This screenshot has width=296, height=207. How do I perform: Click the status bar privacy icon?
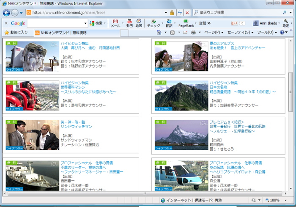click(x=254, y=200)
